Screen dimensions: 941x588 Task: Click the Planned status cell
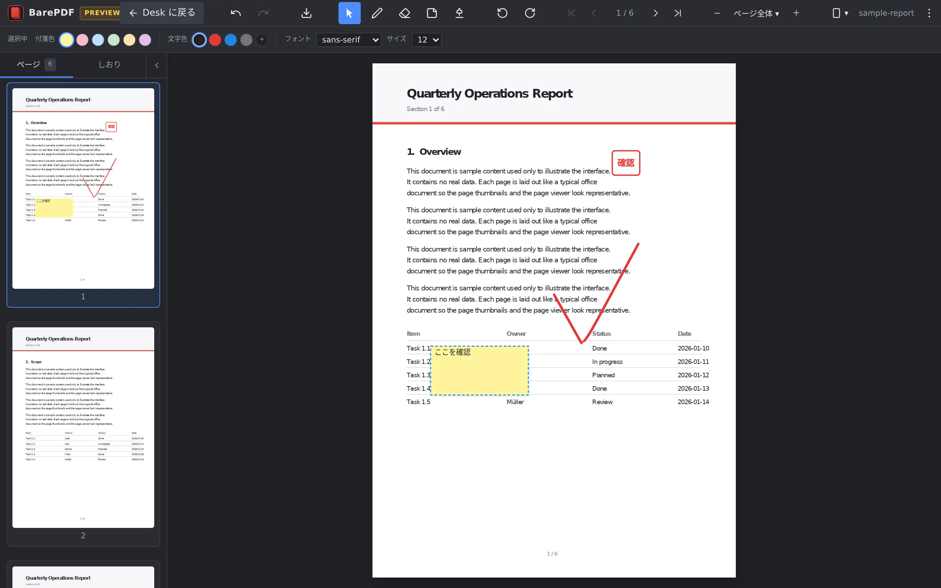click(603, 375)
